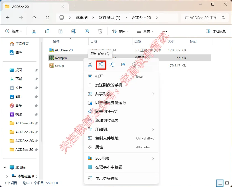This screenshot has height=187, width=232.
Task: Click the Copy icon in the top toolbar
Action: tap(47, 31)
